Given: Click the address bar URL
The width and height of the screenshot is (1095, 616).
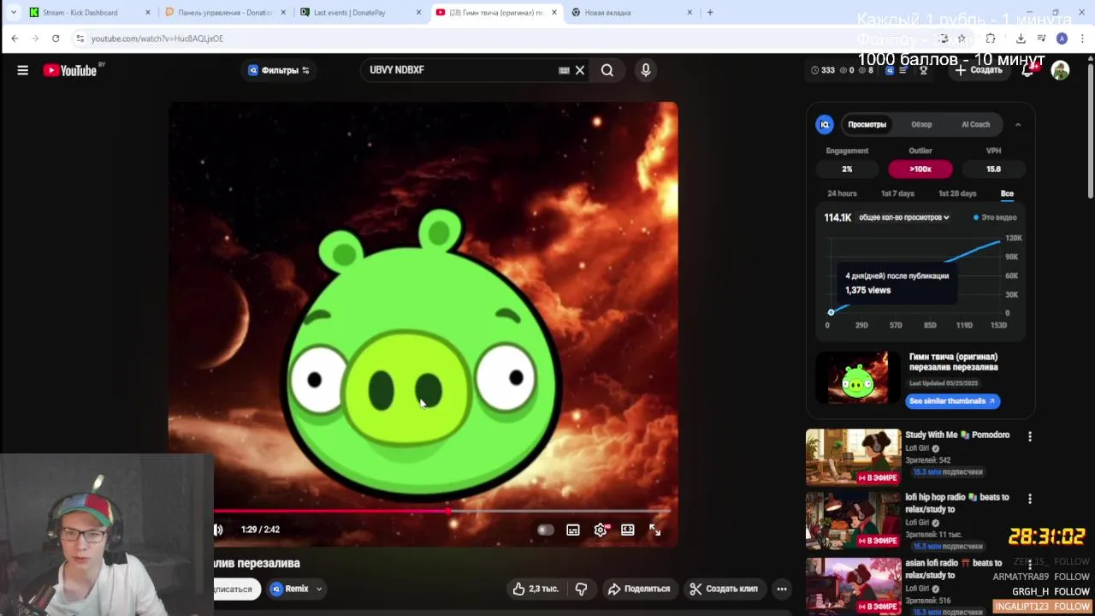Looking at the screenshot, I should 157,38.
